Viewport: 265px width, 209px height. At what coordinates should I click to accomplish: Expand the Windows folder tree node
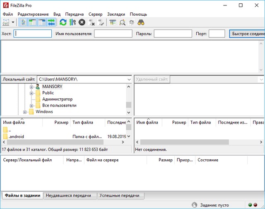click(25, 112)
